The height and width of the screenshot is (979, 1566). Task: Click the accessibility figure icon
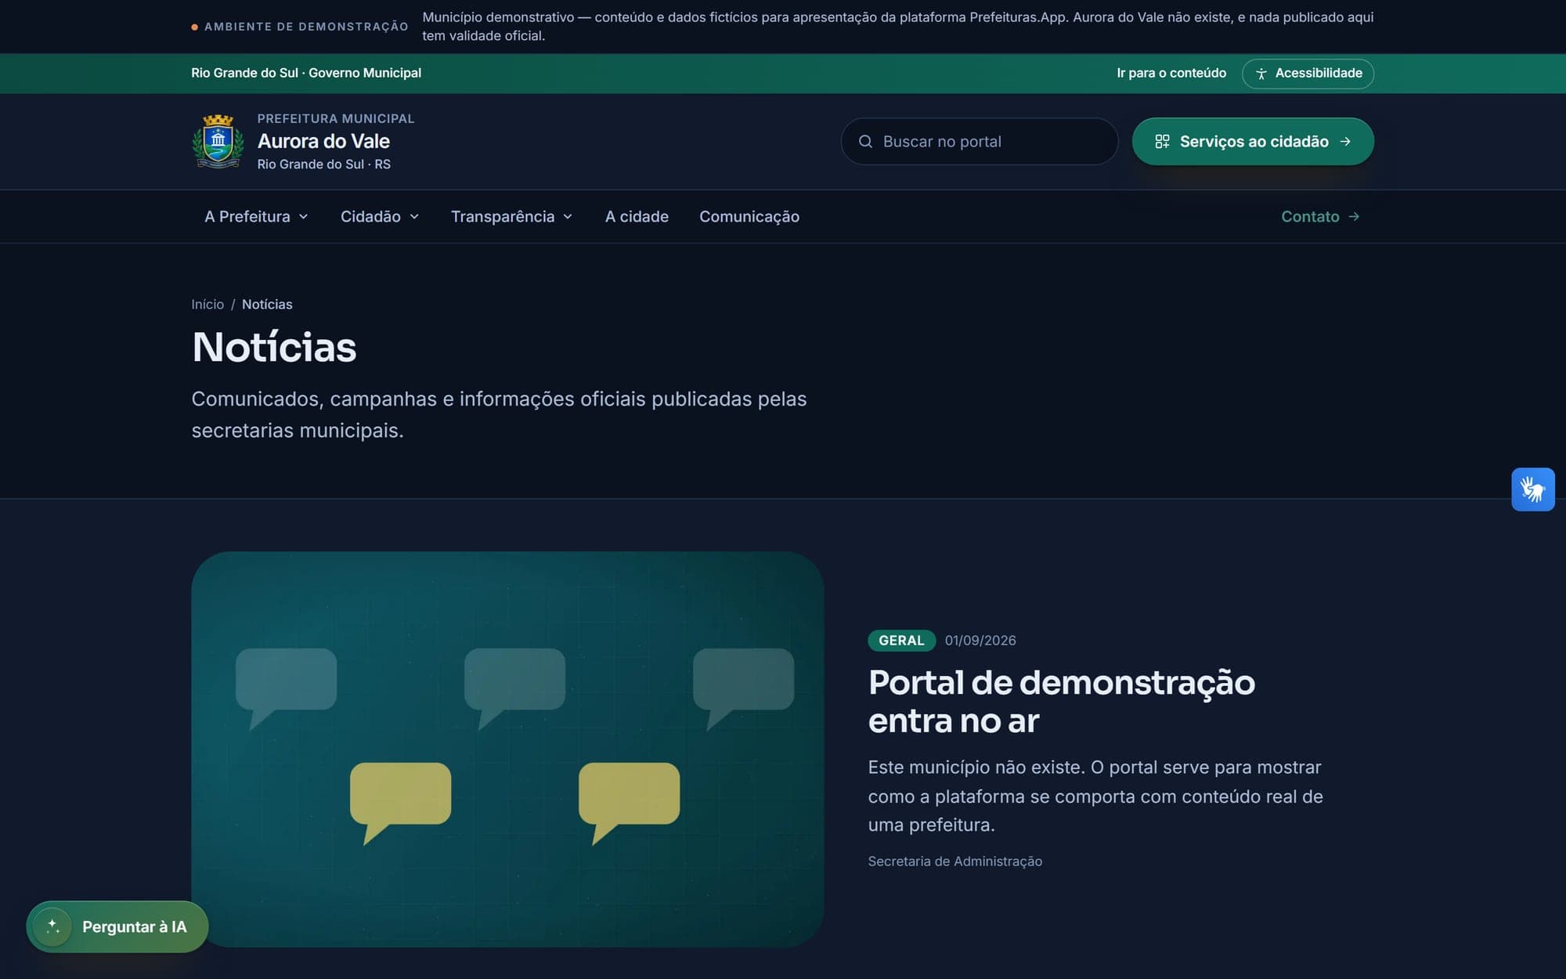point(1261,74)
